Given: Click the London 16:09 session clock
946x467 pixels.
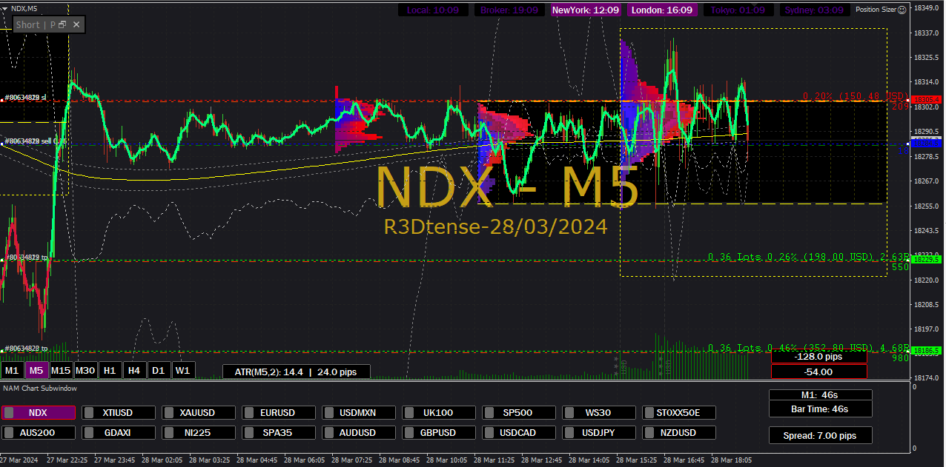Looking at the screenshot, I should click(662, 10).
